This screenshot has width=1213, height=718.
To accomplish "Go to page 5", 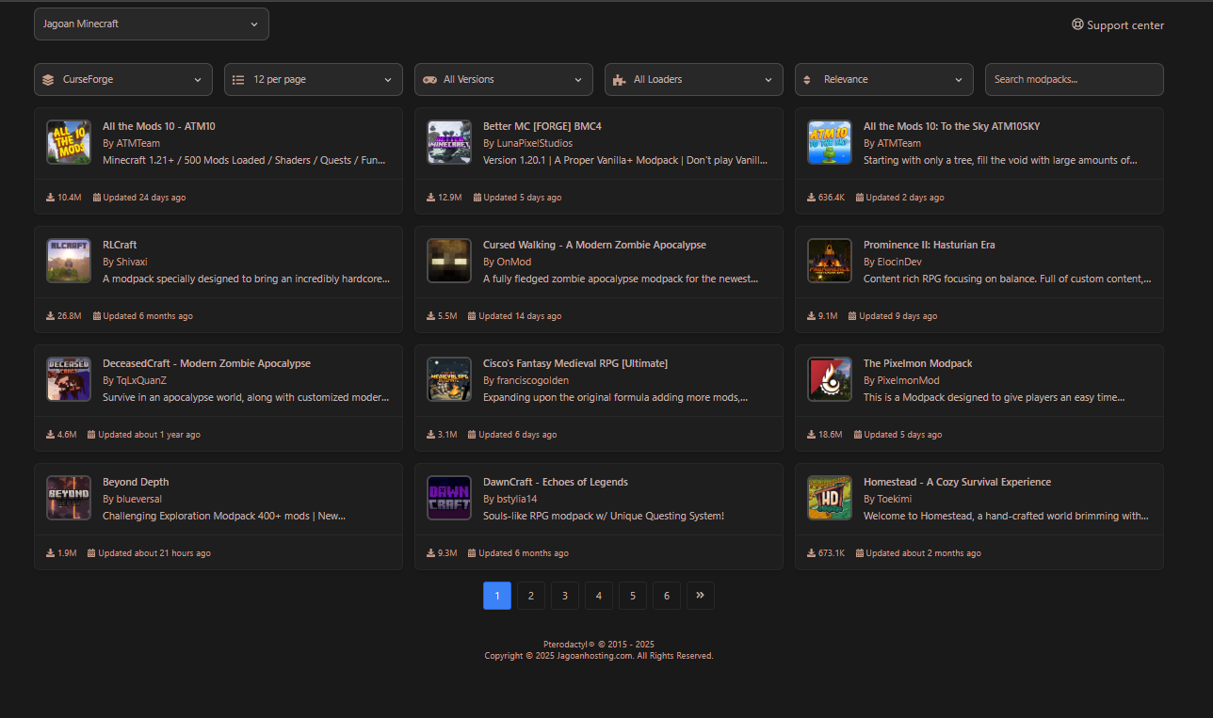I will [633, 596].
